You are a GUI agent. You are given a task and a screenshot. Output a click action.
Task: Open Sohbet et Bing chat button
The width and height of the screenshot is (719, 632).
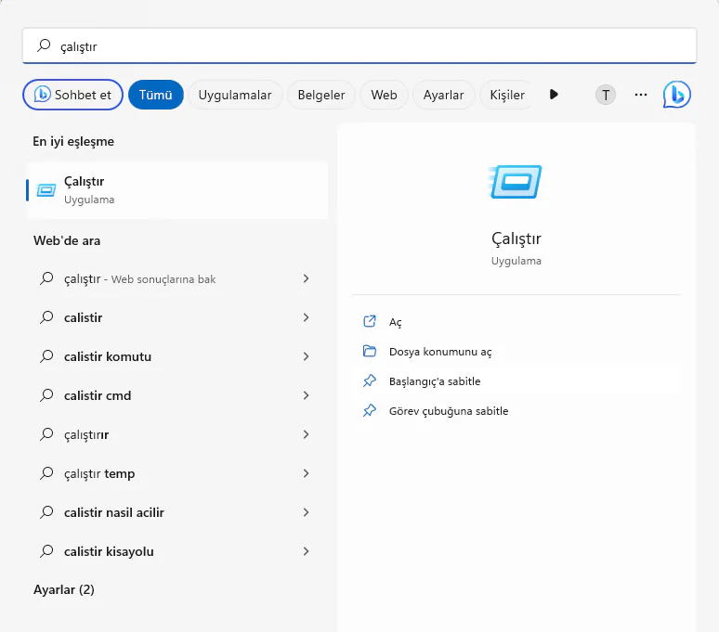[72, 95]
